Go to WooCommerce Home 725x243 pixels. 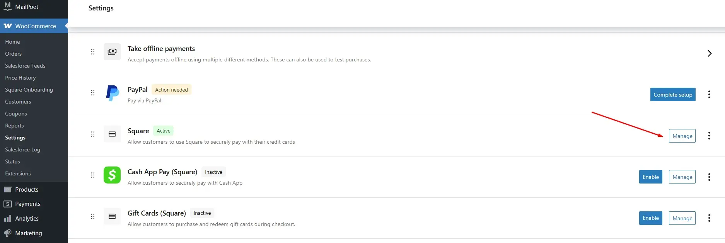click(12, 42)
